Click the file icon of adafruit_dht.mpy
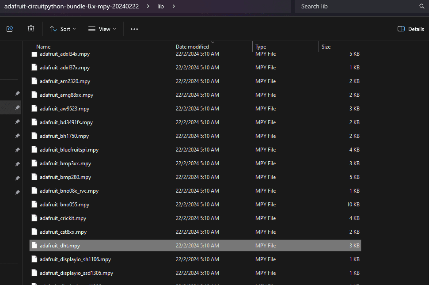 tap(34, 246)
